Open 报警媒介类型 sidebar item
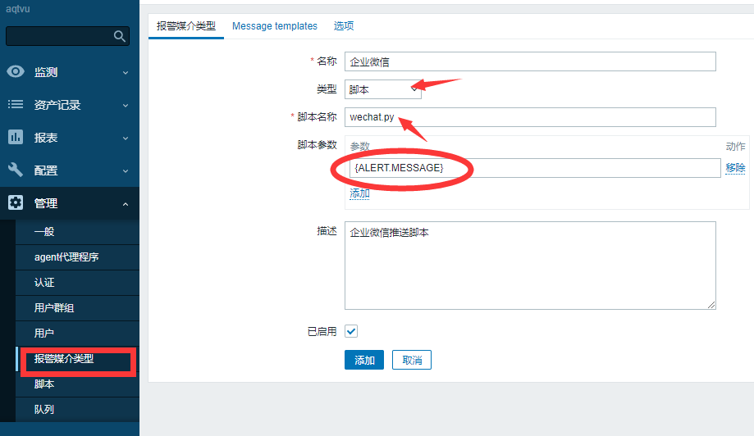 [x=77, y=359]
